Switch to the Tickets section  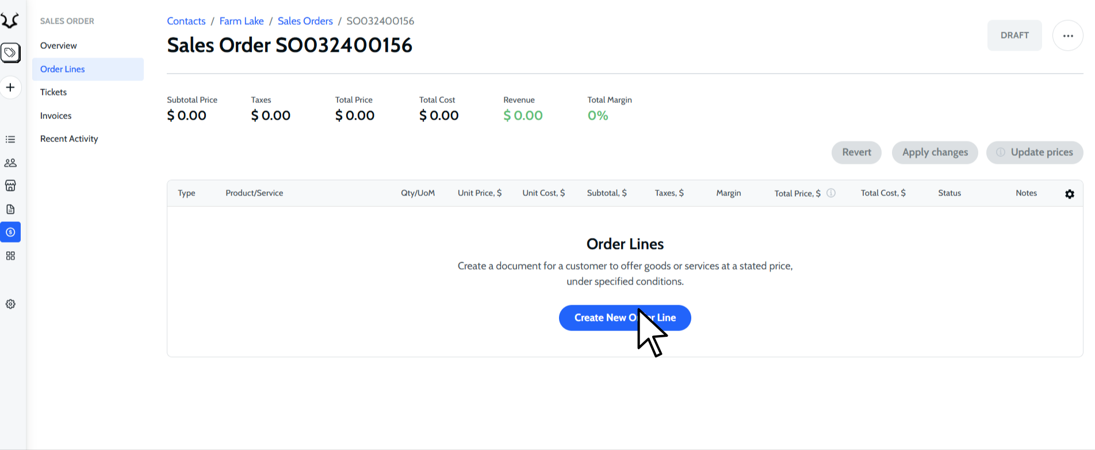(53, 92)
